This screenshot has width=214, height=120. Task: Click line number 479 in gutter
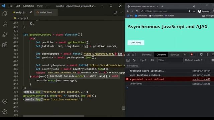pyautogui.click(x=16, y=35)
